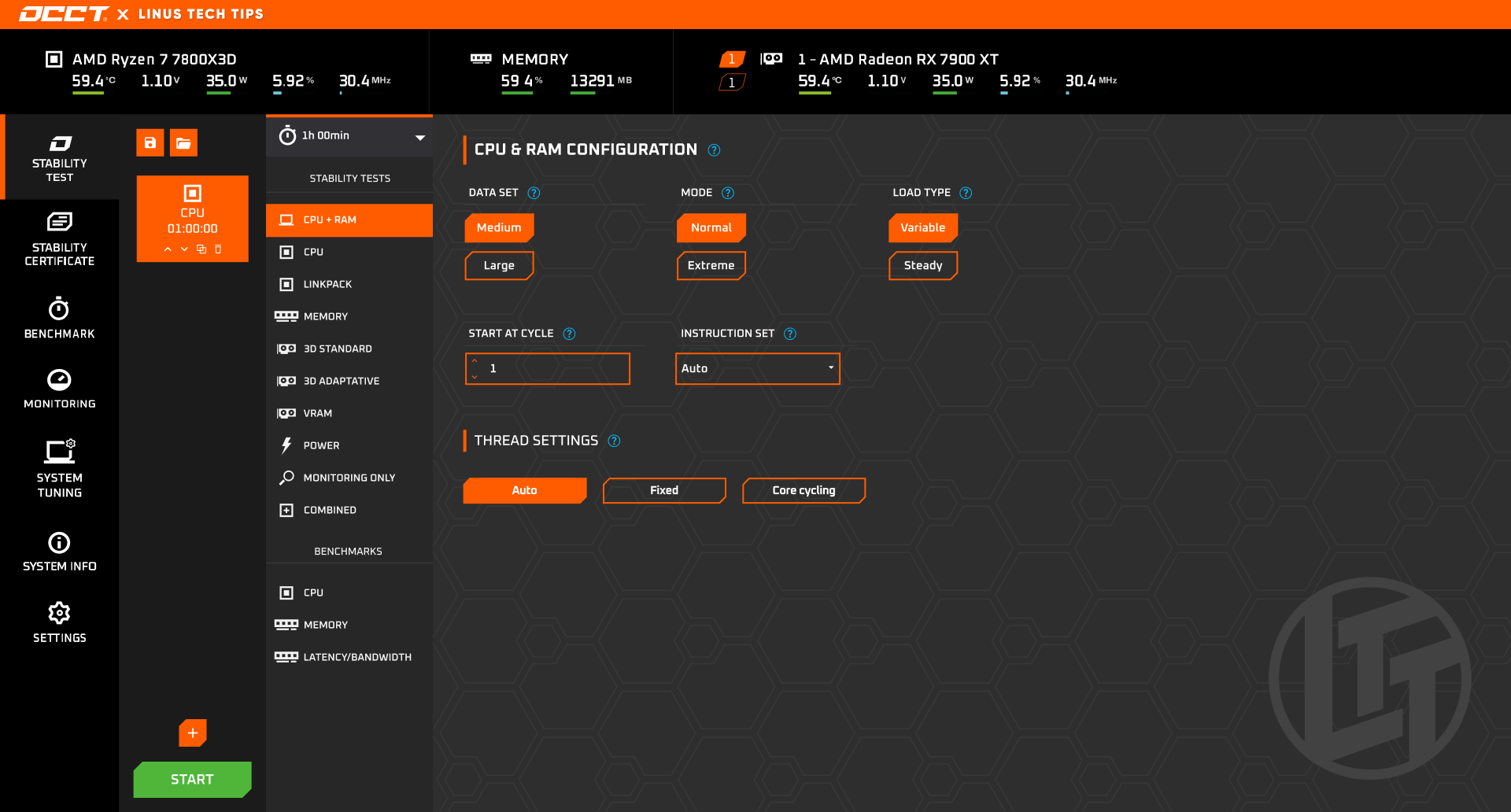Select the orange-filled GPU number 1 badge

(732, 59)
